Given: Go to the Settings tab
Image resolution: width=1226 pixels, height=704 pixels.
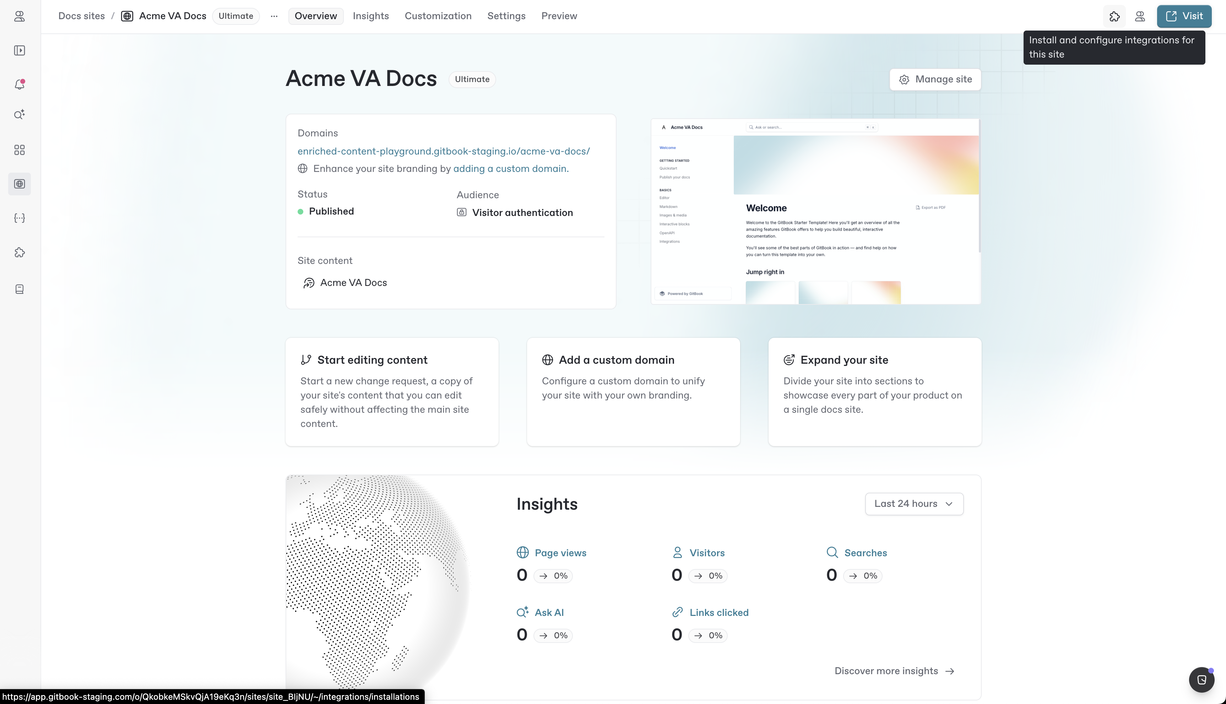Looking at the screenshot, I should (506, 16).
